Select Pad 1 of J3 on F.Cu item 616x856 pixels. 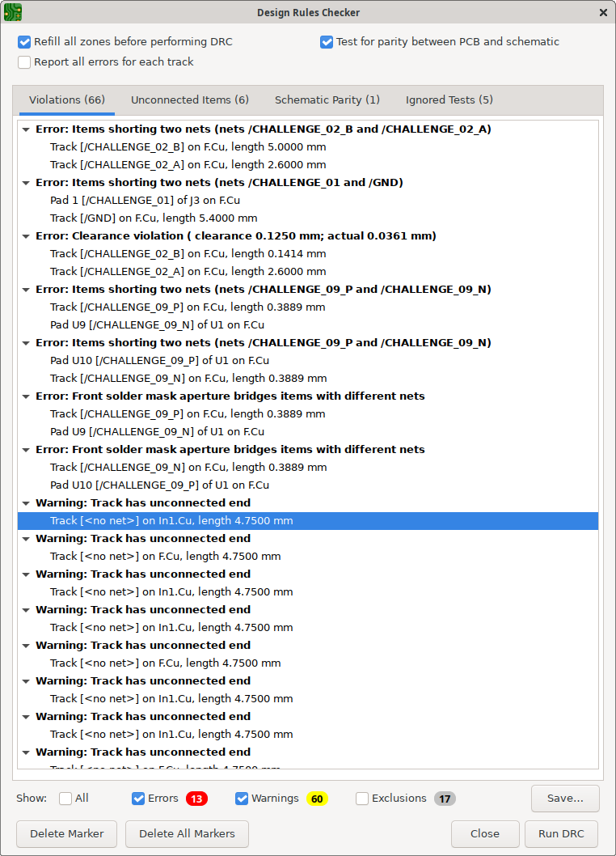click(x=145, y=201)
